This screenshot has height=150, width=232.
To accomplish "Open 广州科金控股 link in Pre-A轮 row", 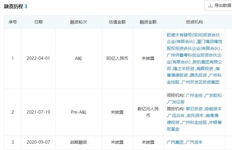I will coord(194,122).
